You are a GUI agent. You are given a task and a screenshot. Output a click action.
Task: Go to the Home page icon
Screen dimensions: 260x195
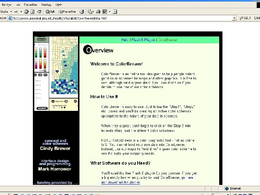[39, 12]
